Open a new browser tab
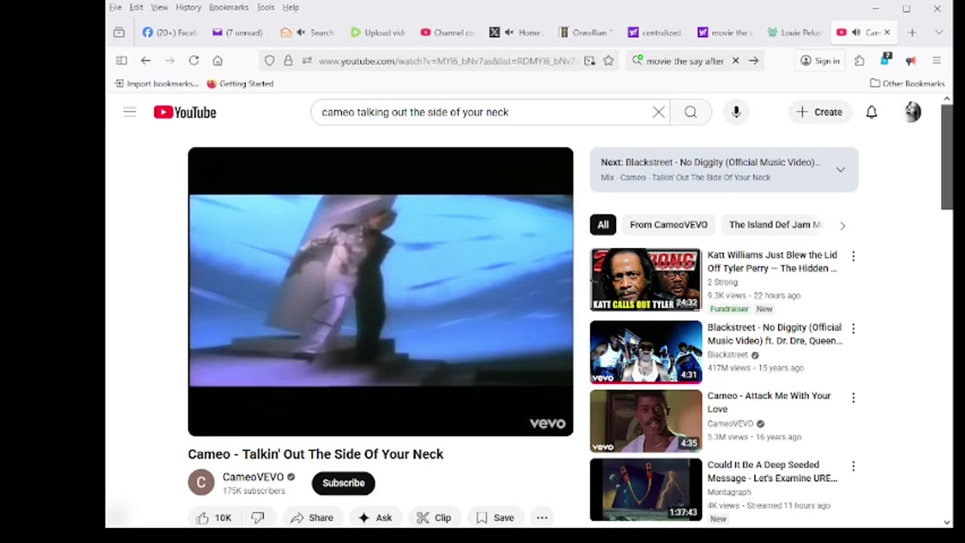 pyautogui.click(x=912, y=32)
